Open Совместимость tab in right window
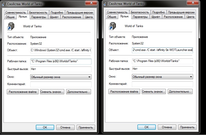 (x=117, y=12)
